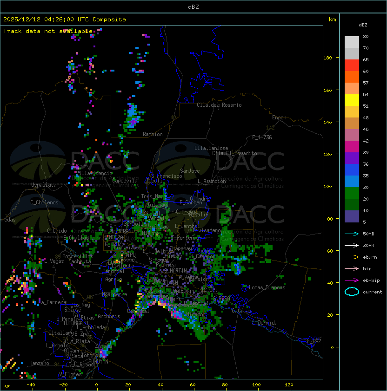This screenshot has height=391, width=387.
Task: Click the 'TUPUNGATO' map label
Action: point(75,323)
